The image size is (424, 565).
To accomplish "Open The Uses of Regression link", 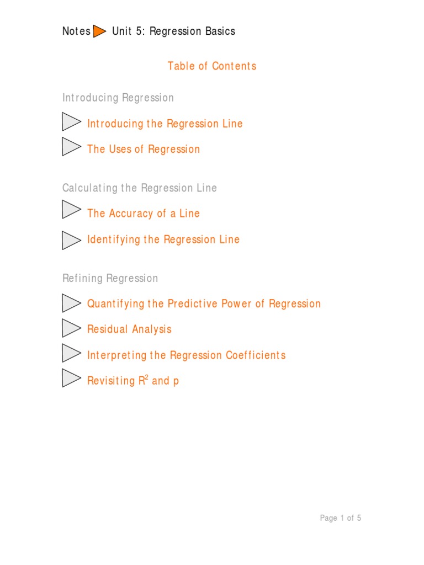I will pos(144,149).
